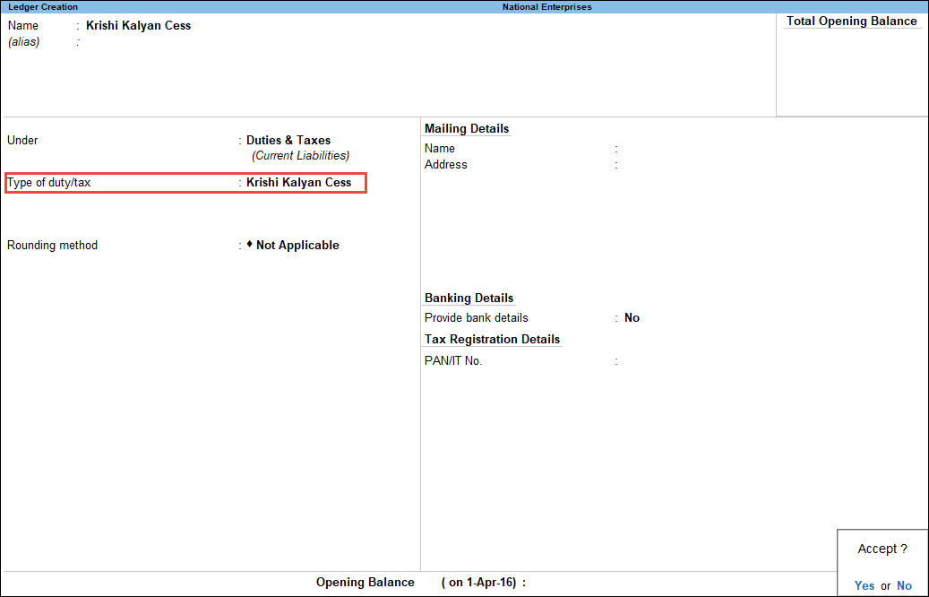The height and width of the screenshot is (597, 929).
Task: Click the Mailing Details heading
Action: tap(467, 129)
